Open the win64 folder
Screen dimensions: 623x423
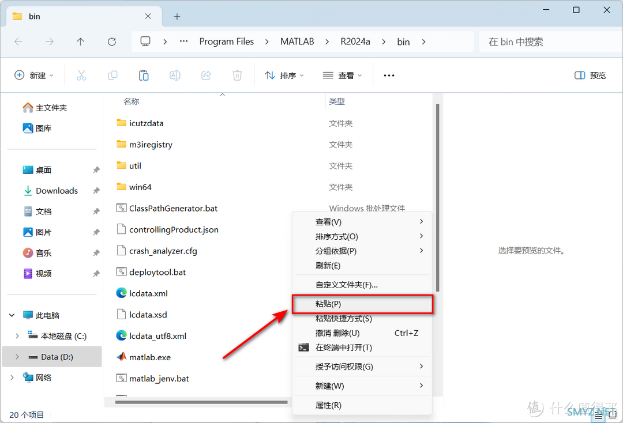tap(134, 187)
